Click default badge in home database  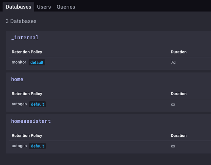[x=37, y=104]
